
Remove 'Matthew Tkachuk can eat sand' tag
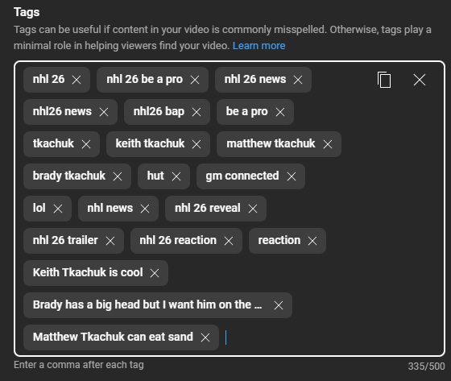coord(205,338)
